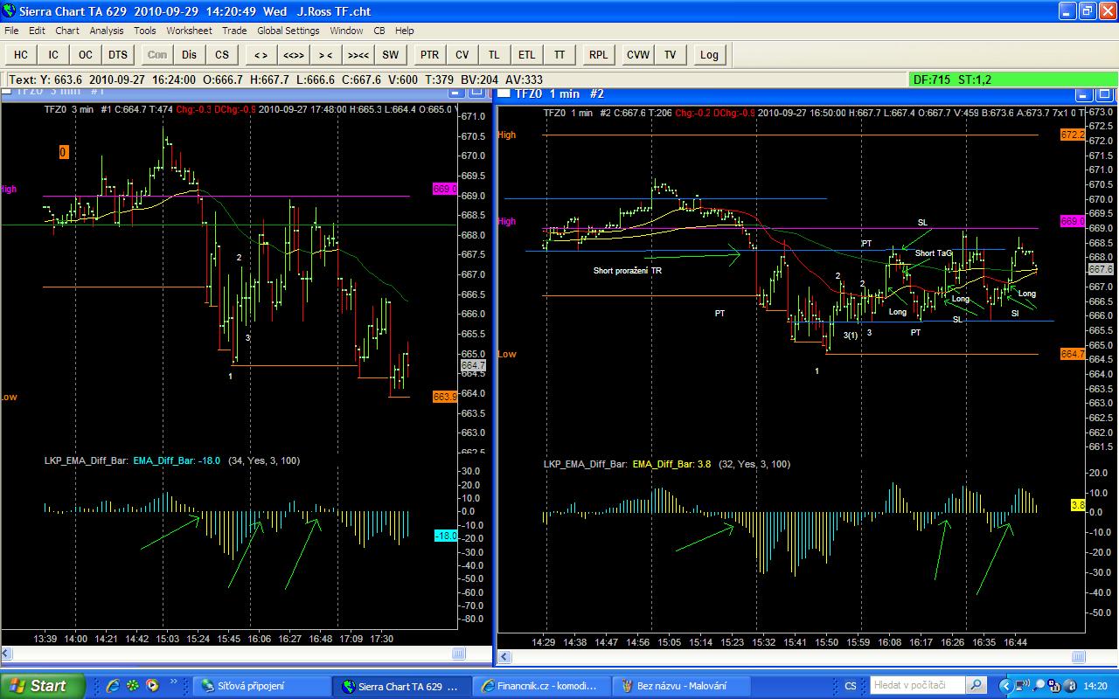The image size is (1119, 699).
Task: Click the 3 min chart horizontal scrollbar thumb
Action: [x=458, y=654]
